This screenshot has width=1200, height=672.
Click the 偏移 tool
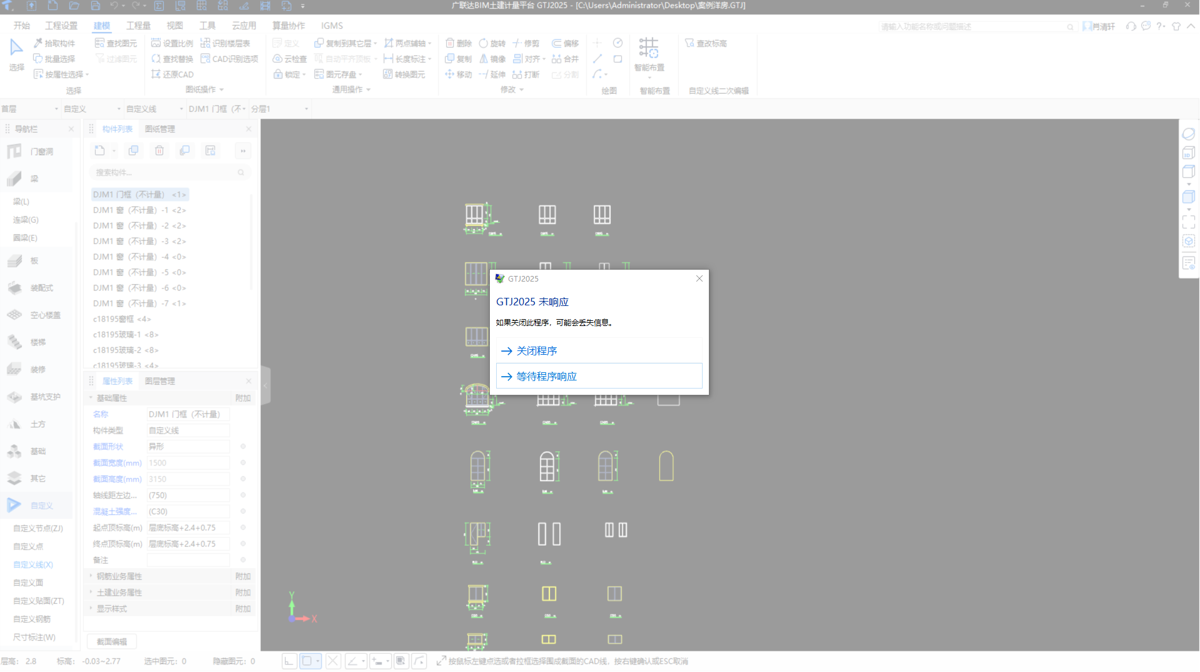(566, 43)
